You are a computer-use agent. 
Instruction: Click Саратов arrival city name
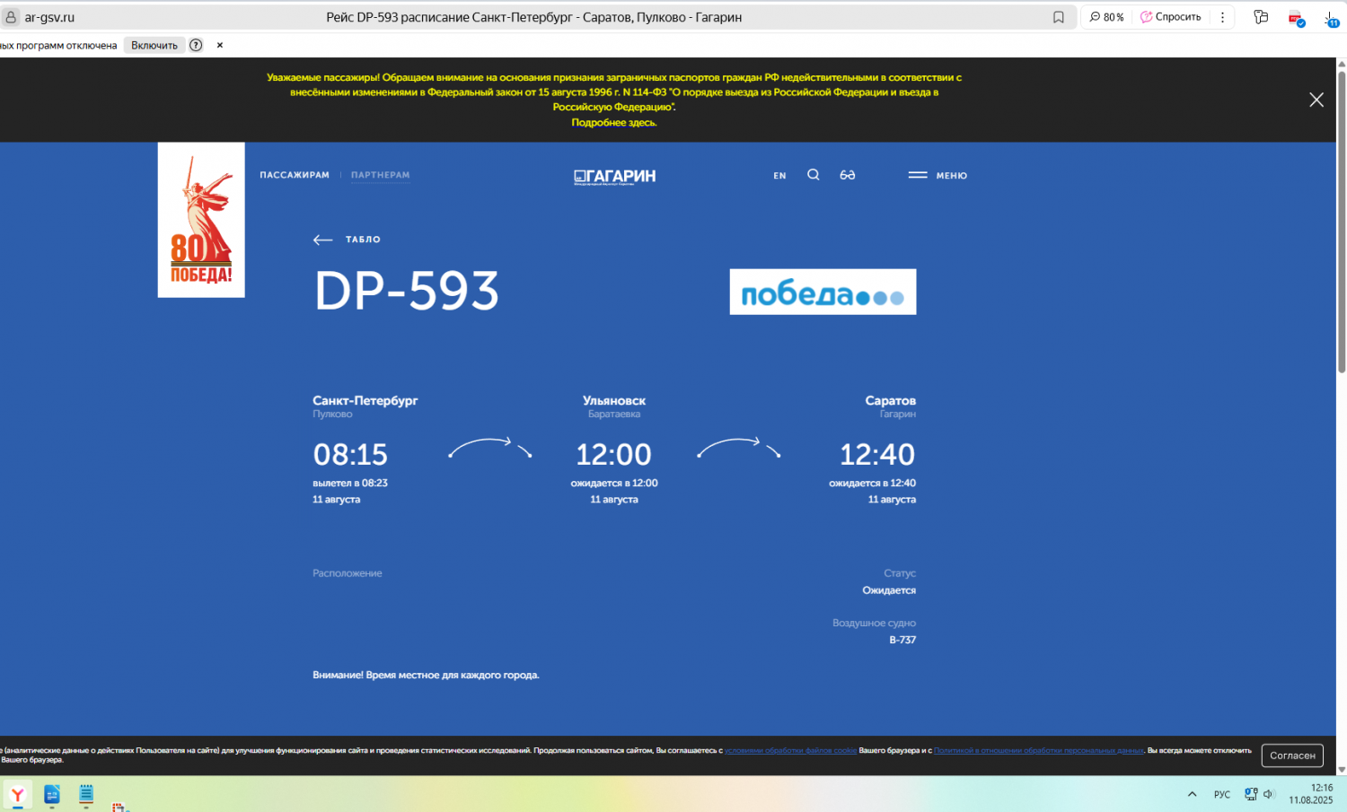(x=891, y=400)
